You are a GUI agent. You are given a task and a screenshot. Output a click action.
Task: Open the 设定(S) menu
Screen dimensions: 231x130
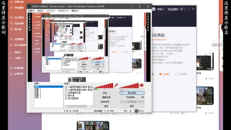(40, 11)
